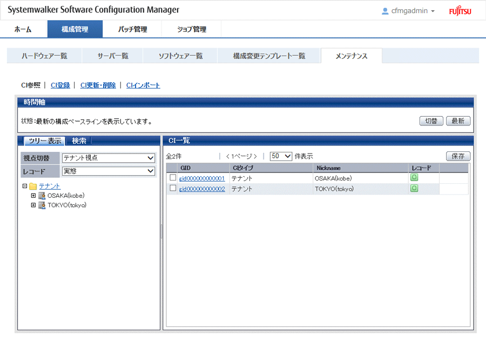
Task: Select the 構成管理 tab
Action: click(75, 29)
